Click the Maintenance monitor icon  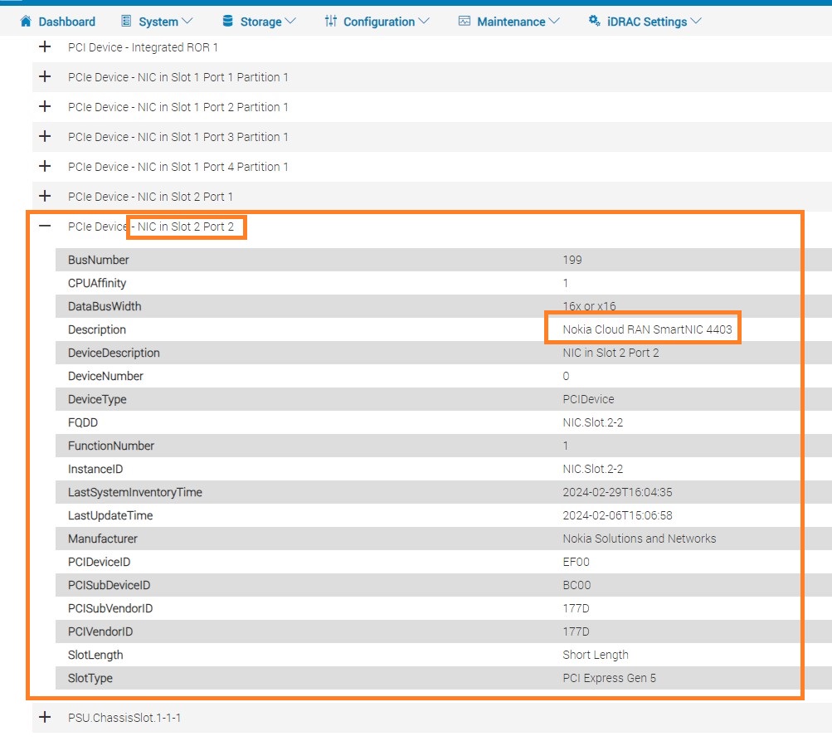(x=464, y=21)
